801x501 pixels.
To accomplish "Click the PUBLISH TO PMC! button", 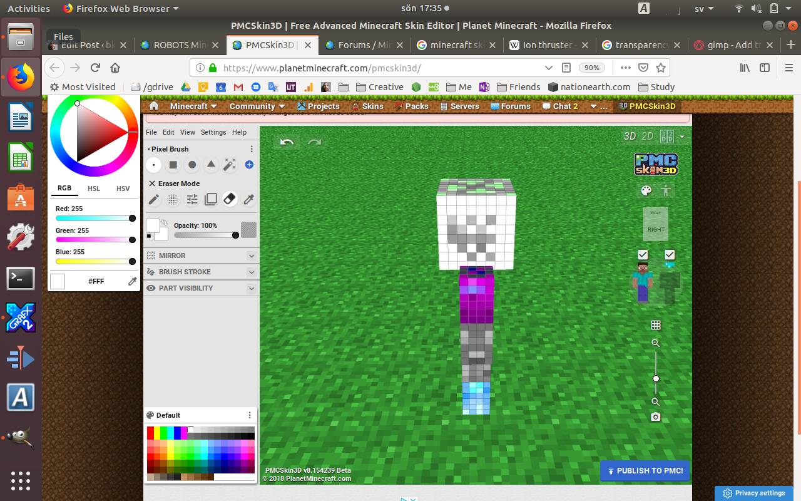I will (645, 471).
